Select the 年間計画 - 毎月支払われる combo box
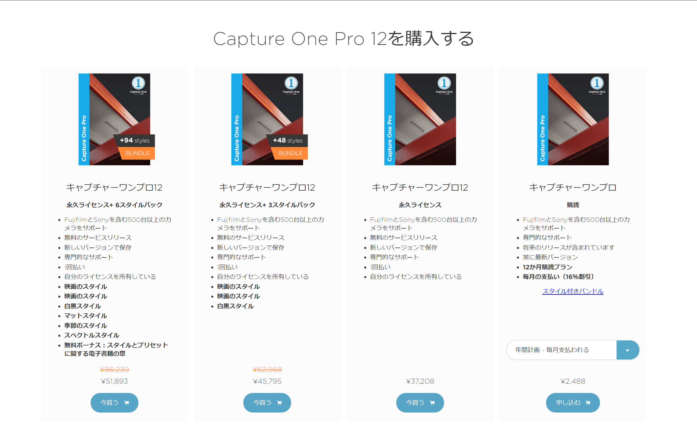Screen dimensions: 697x437 pyautogui.click(x=573, y=350)
